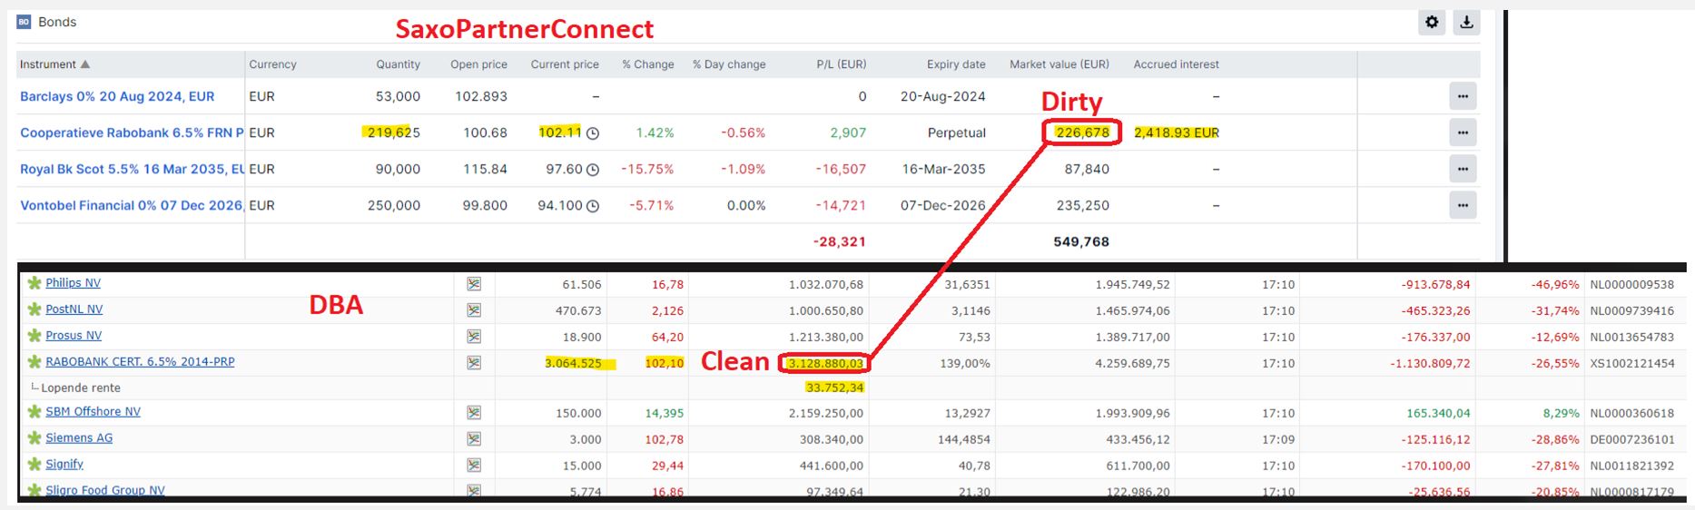Expand three-dot menu for Vontobel Financial row
Viewport: 1695px width, 510px height.
coord(1462,205)
